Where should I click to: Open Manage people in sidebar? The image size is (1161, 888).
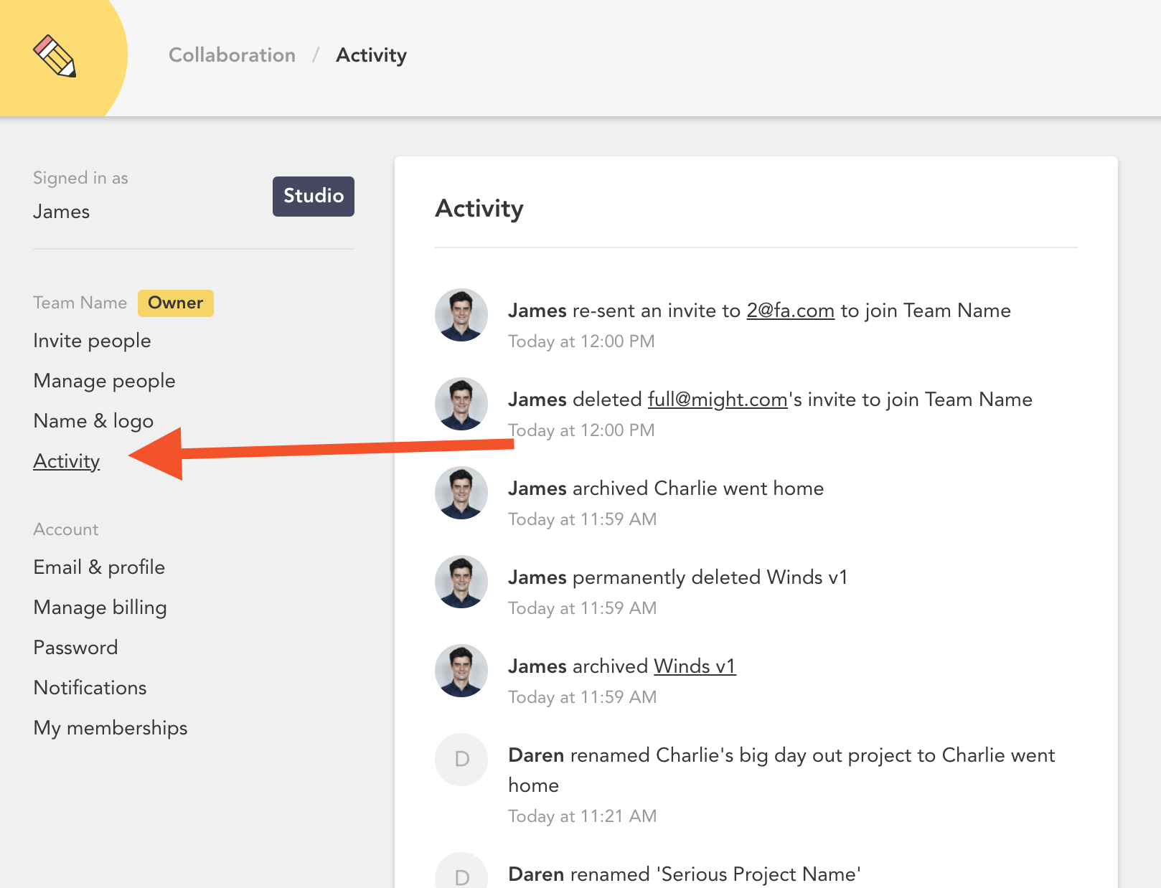click(104, 381)
